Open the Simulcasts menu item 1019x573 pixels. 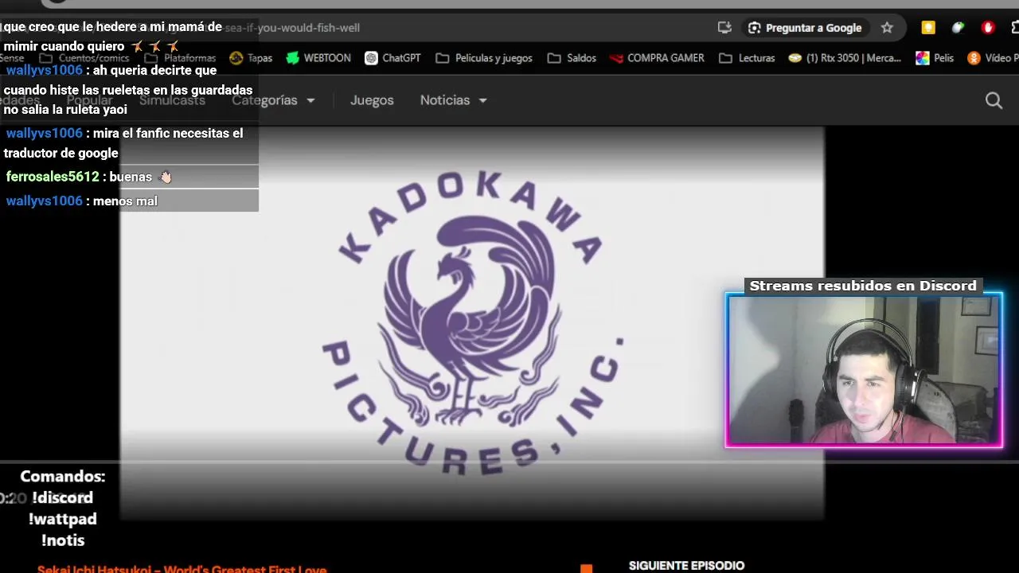point(172,100)
